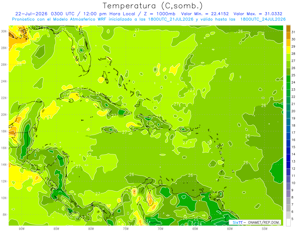This screenshot has height=232, width=300.
Task: Pick the yellow legend swatch between 28 and 29
Action: [288, 50]
